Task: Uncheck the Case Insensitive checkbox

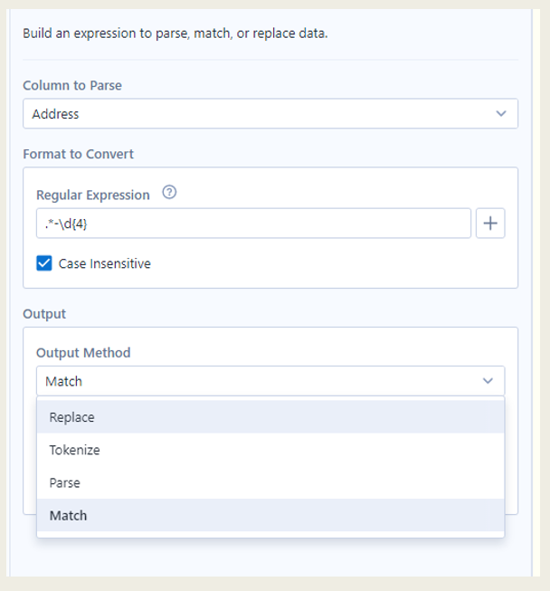Action: tap(44, 263)
